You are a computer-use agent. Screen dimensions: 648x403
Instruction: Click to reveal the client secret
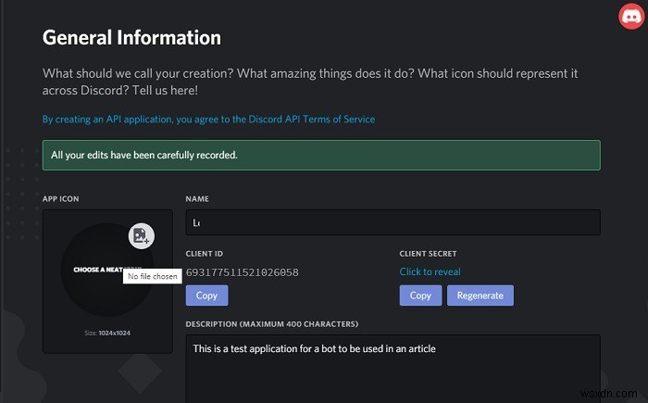pos(430,271)
